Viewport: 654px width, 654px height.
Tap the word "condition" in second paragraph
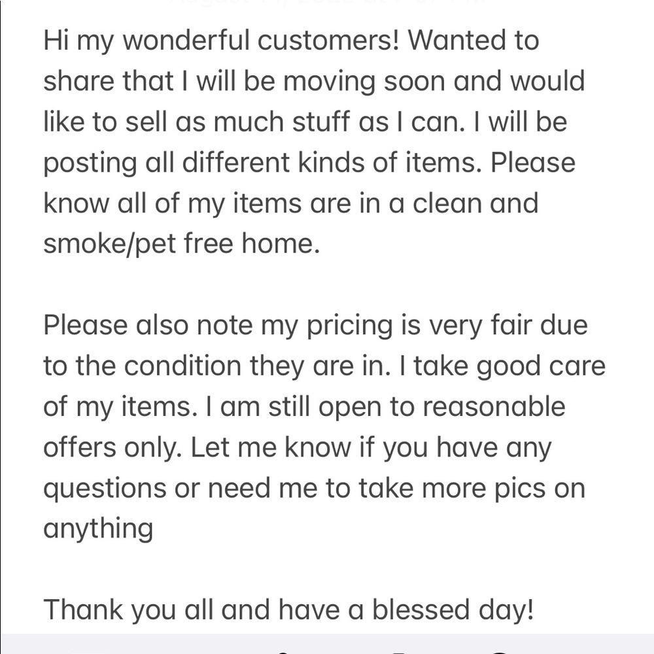[x=182, y=366]
